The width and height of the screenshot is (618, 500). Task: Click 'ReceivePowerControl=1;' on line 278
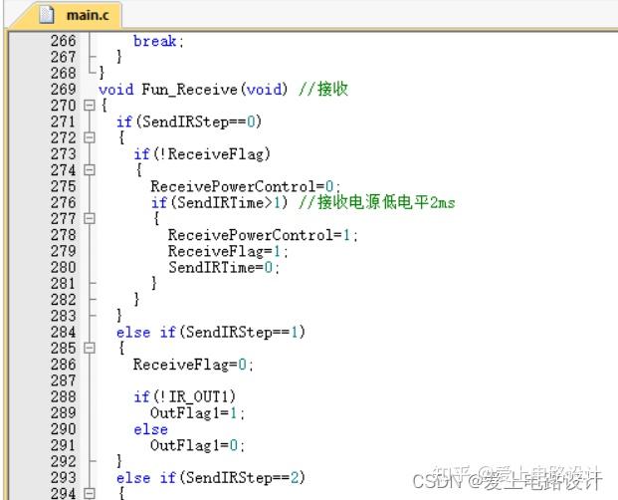[x=263, y=235]
